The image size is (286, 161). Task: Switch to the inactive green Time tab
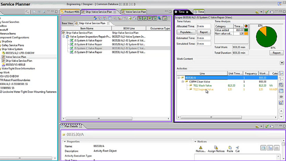coord(199,12)
